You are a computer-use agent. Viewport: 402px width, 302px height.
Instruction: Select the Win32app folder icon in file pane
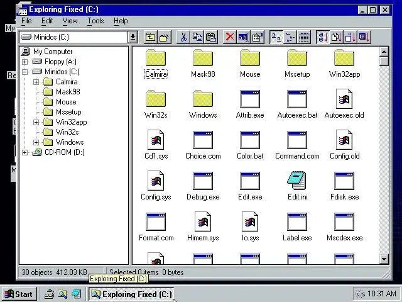click(344, 57)
